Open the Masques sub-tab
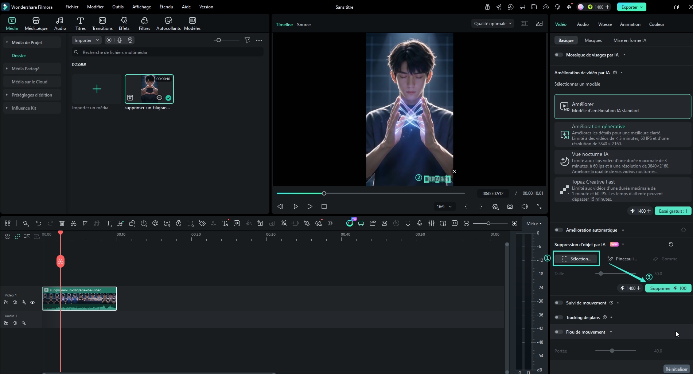 pos(593,40)
